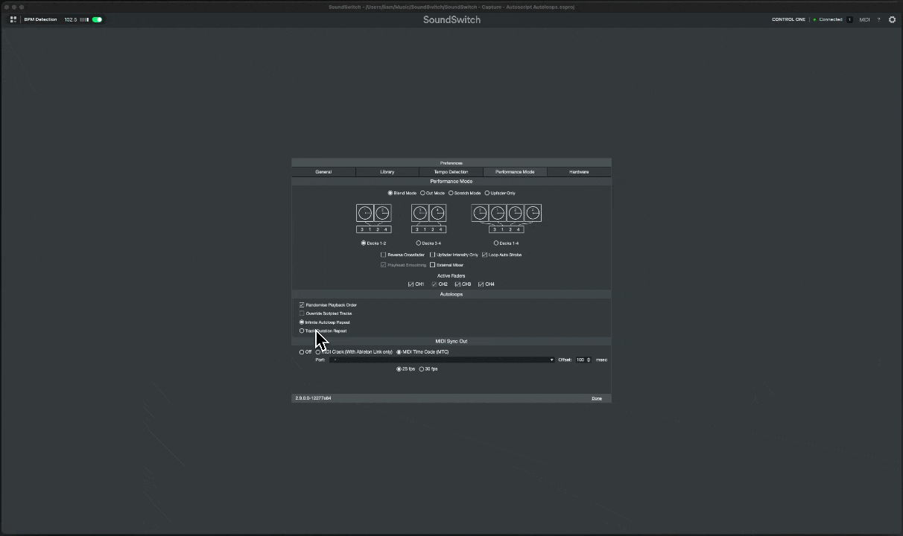Enable Override Scripted Tracks
This screenshot has width=903, height=536.
point(302,313)
